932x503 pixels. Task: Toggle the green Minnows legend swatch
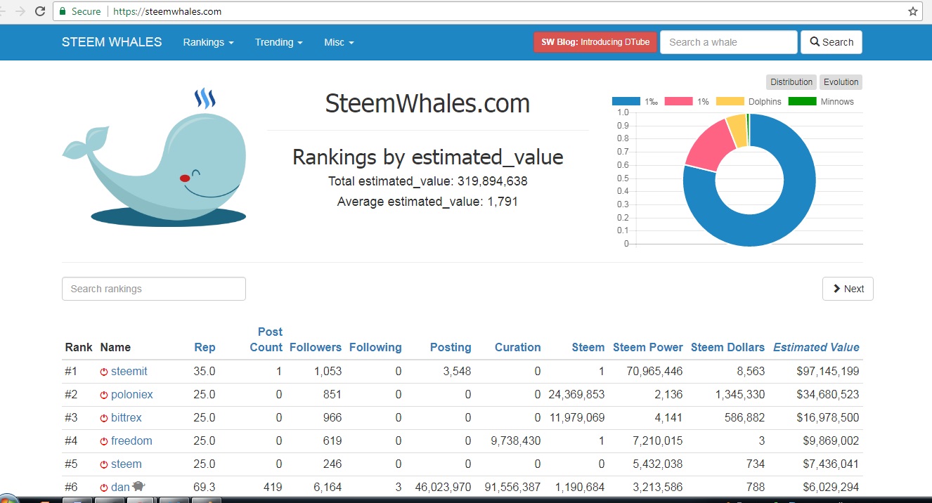[x=803, y=102]
